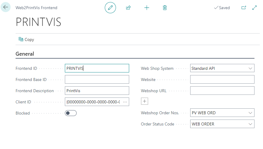Click the Webshop URL input field

pos(222,91)
